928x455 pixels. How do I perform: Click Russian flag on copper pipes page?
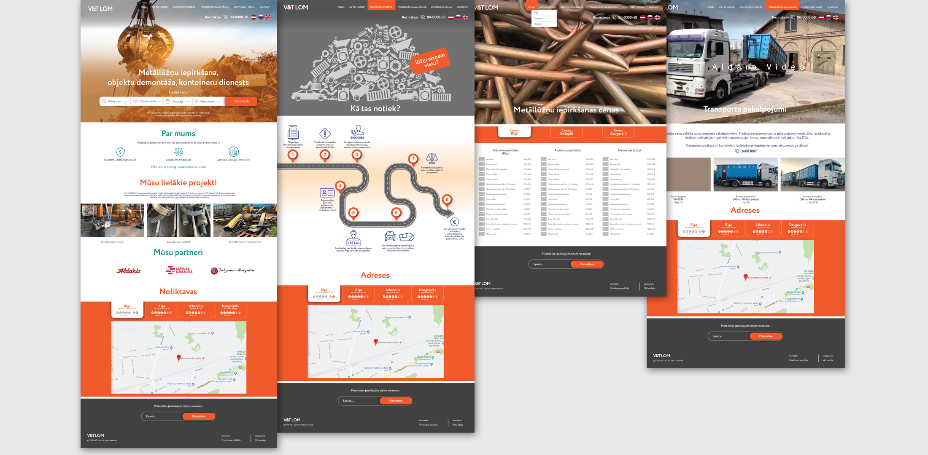[x=650, y=17]
